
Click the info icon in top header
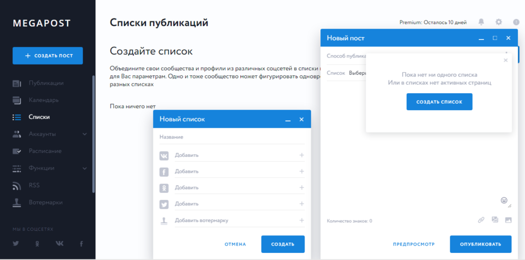516,22
